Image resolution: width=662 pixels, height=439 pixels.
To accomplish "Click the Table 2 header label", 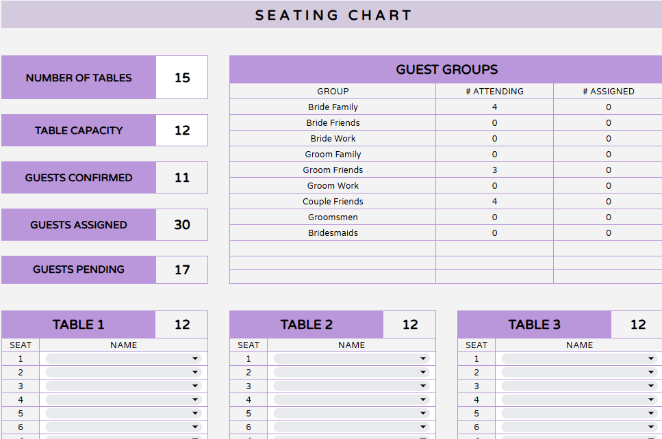I will [306, 324].
